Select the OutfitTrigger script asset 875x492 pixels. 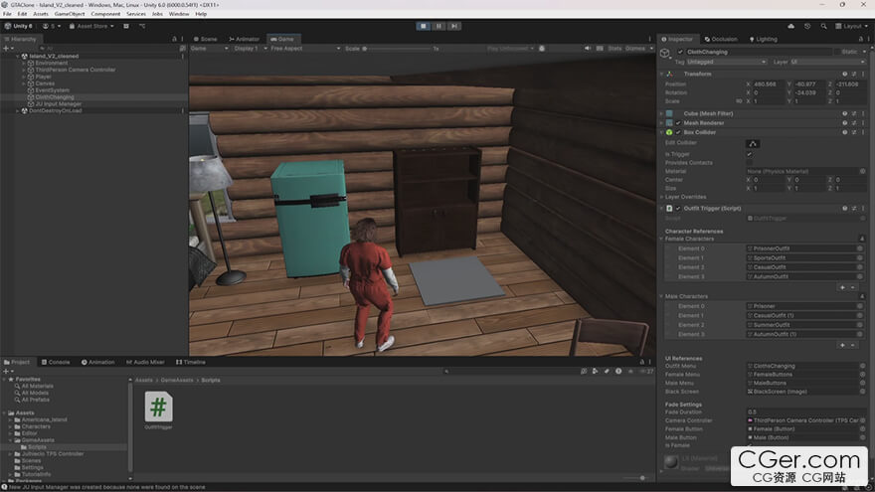click(x=158, y=408)
